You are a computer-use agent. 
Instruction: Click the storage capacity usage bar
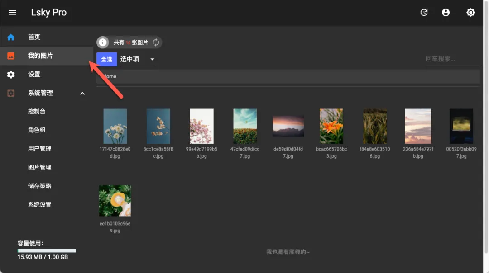tap(47, 250)
